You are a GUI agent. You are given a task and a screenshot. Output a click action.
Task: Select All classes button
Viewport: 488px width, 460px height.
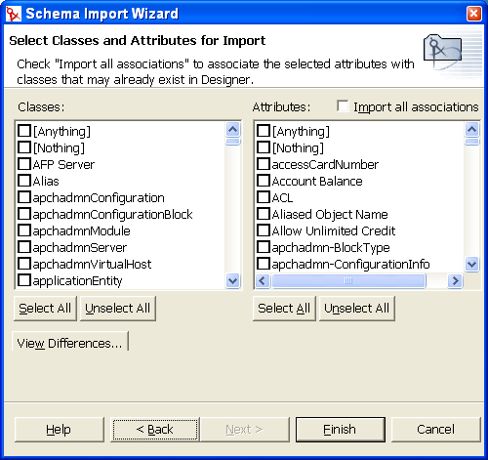coord(45,309)
